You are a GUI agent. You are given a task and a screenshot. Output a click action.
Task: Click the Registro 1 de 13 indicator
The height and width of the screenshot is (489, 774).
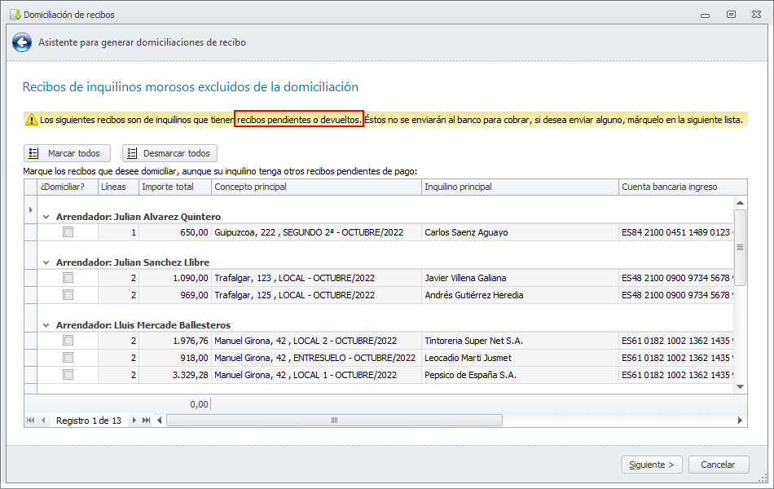88,421
